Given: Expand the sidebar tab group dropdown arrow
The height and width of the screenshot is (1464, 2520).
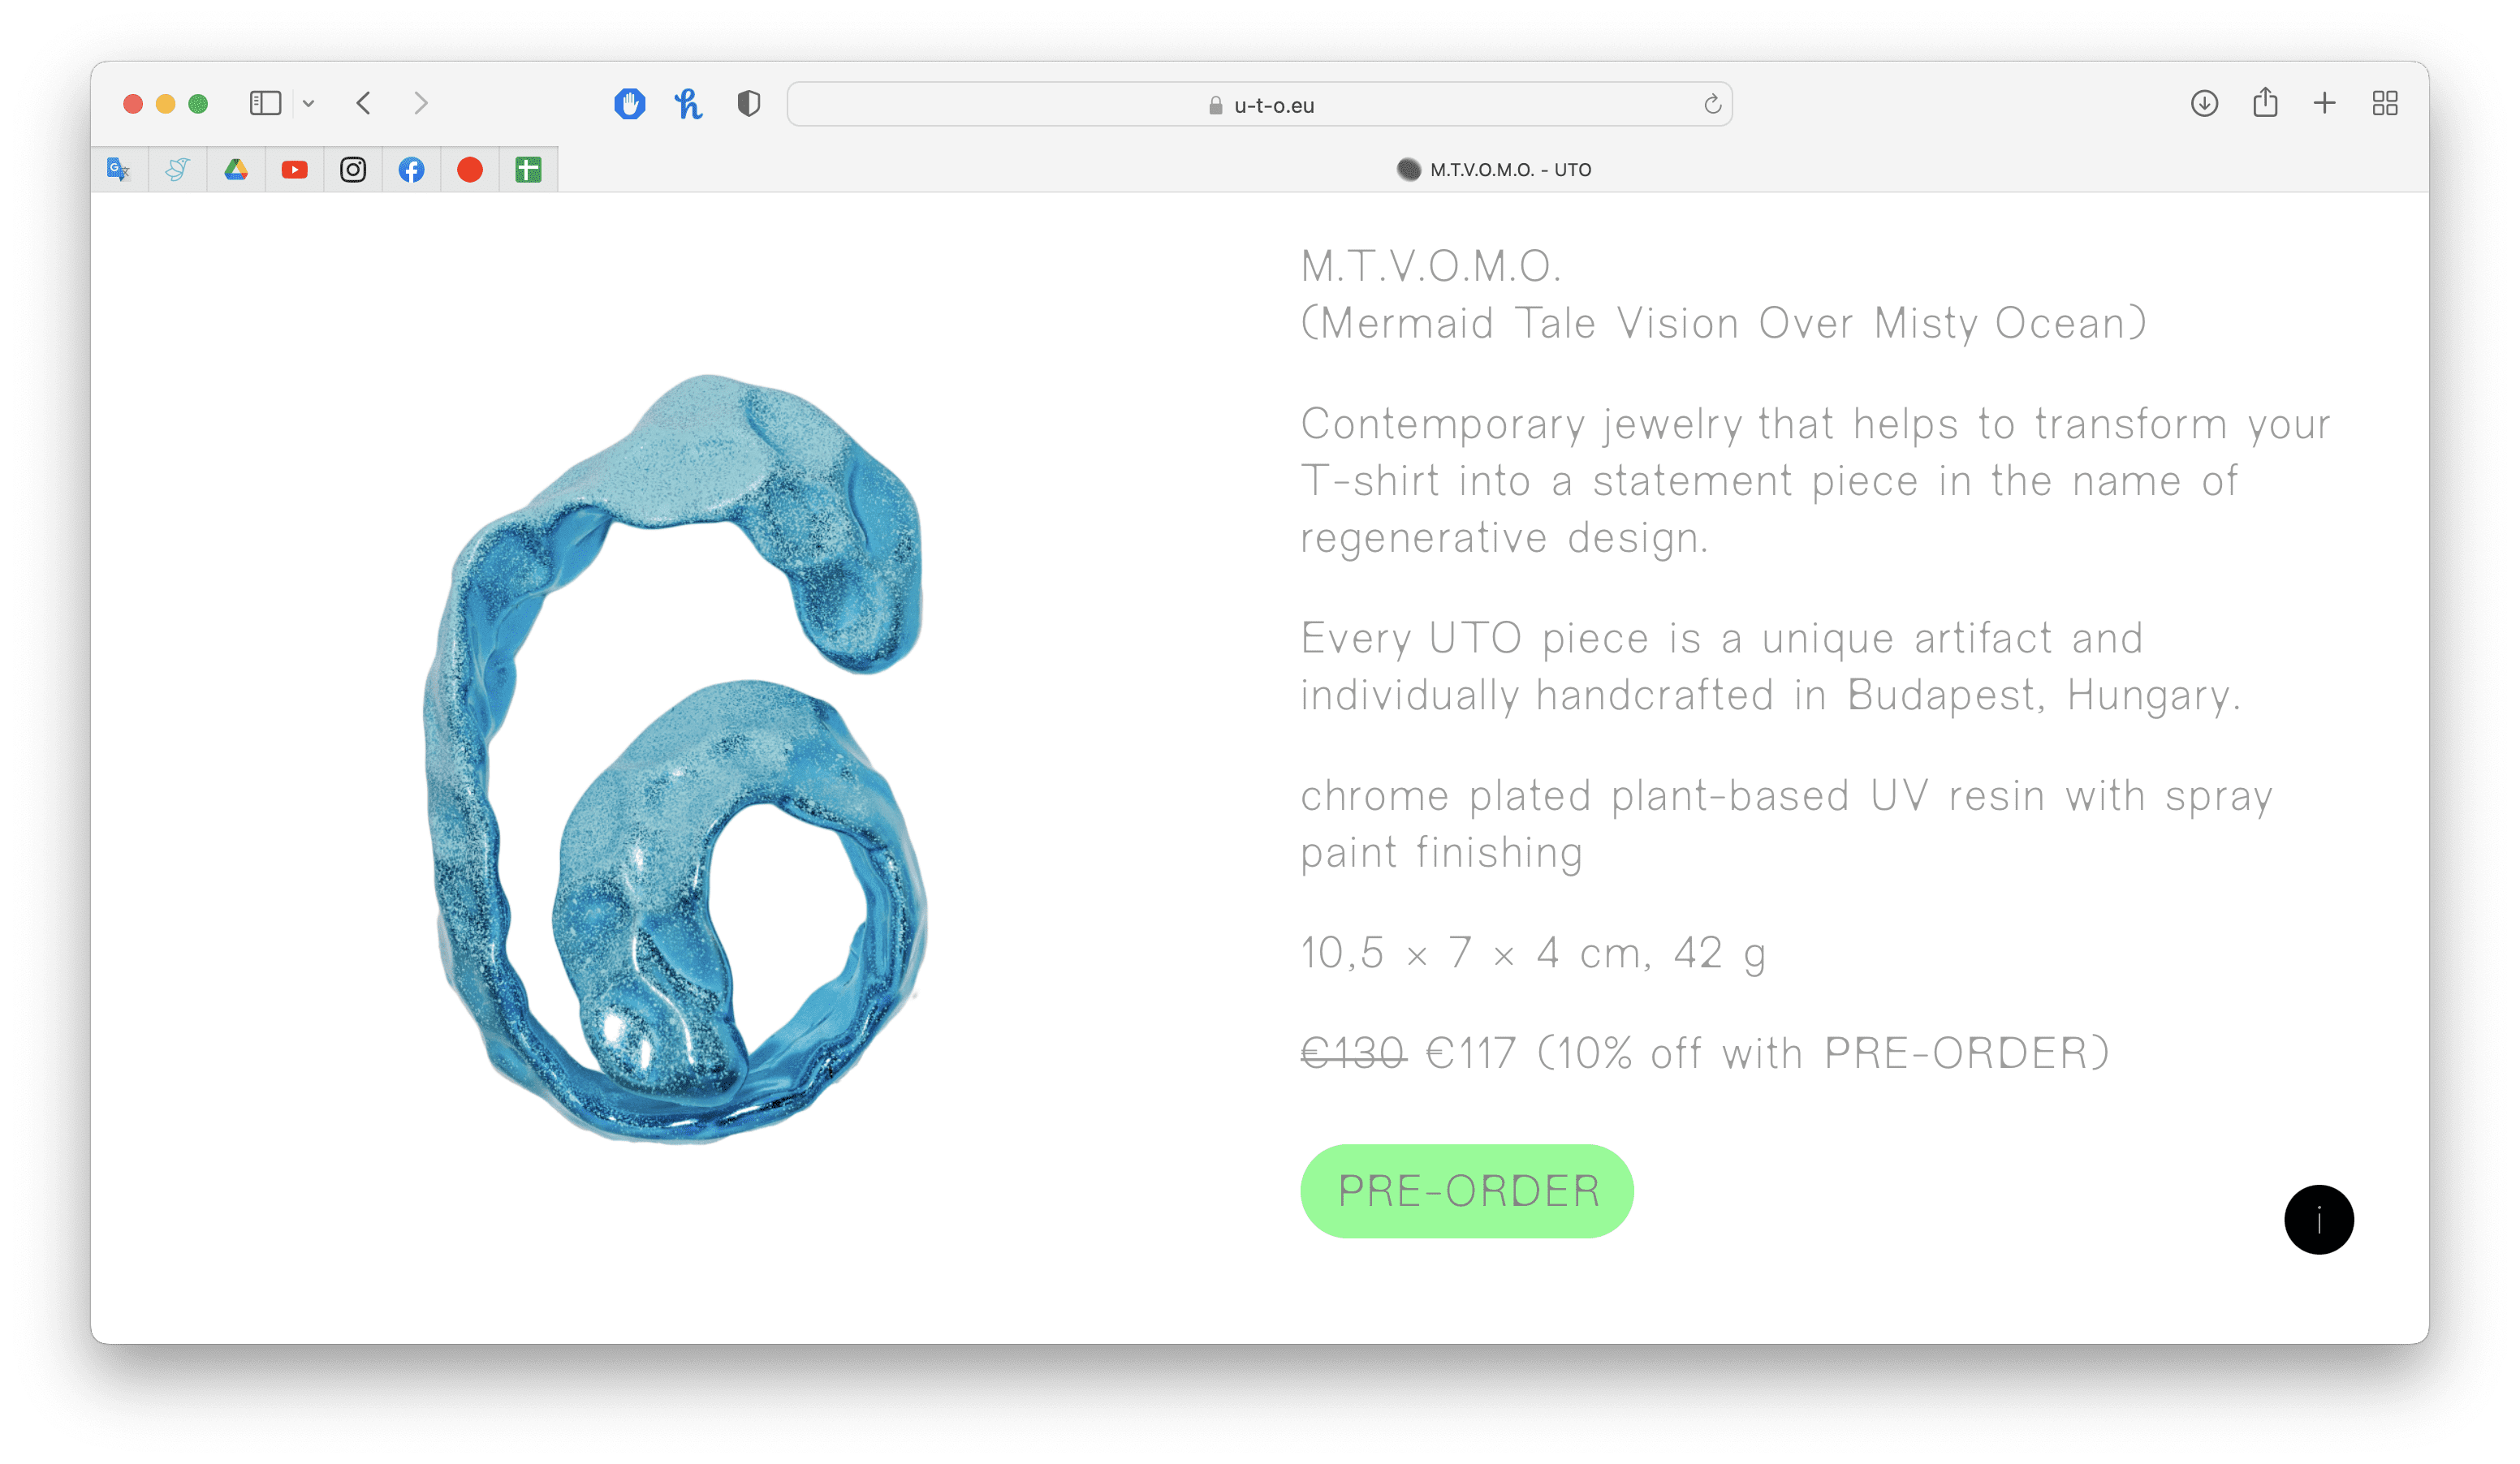Looking at the screenshot, I should [309, 104].
